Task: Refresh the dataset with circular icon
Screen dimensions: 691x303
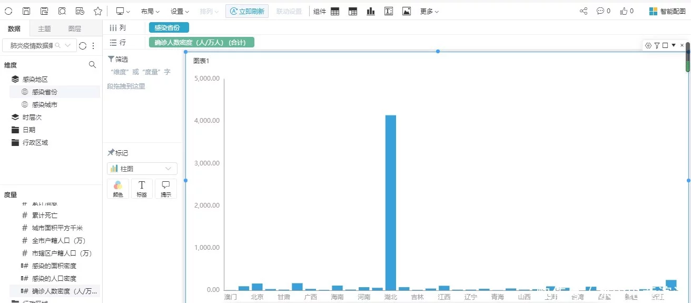Action: point(83,46)
